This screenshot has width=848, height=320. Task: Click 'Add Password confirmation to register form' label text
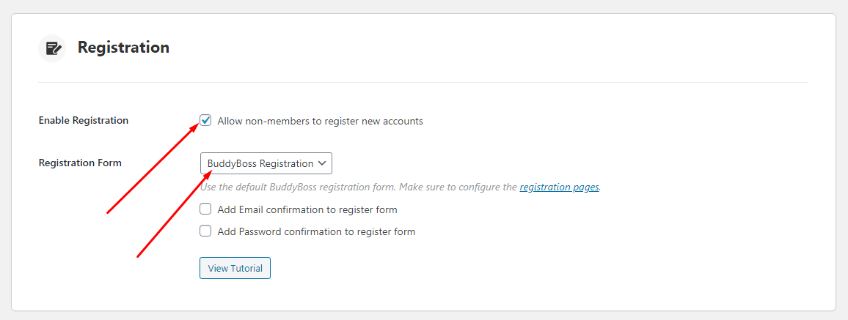[x=316, y=232]
